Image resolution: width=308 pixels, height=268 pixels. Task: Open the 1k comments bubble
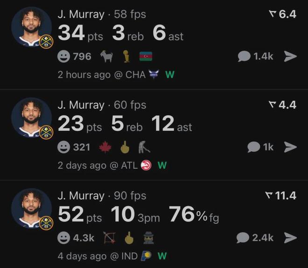[260, 147]
